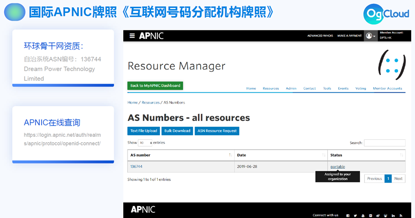Open the hamburger menu beside APNIC logo
415x218 pixels.
pos(132,36)
